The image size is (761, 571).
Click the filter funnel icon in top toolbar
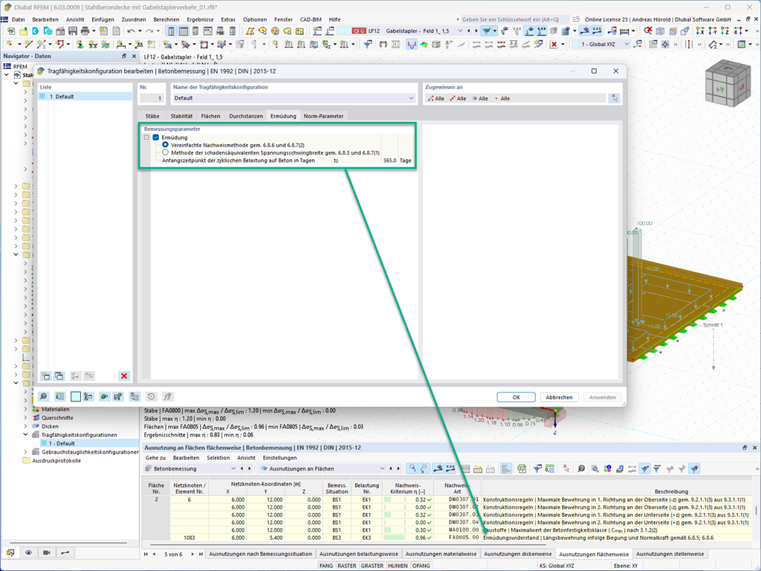(486, 31)
